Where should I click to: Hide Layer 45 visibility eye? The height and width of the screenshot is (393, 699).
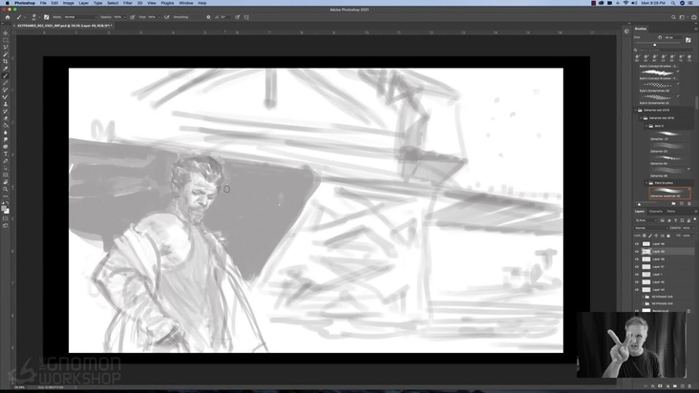click(x=637, y=281)
